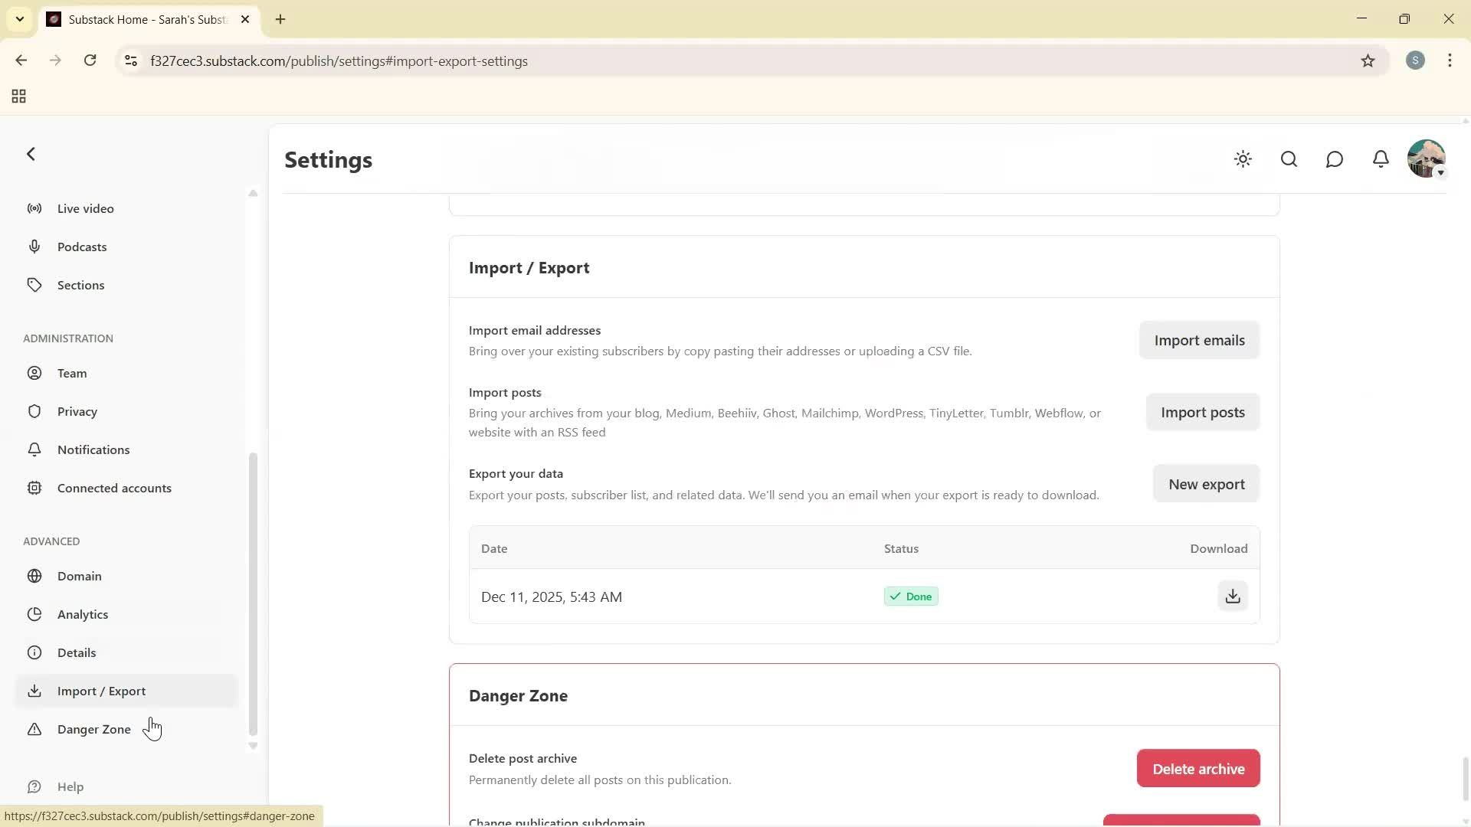
Task: Open notifications via the bell icon
Action: (x=1380, y=159)
